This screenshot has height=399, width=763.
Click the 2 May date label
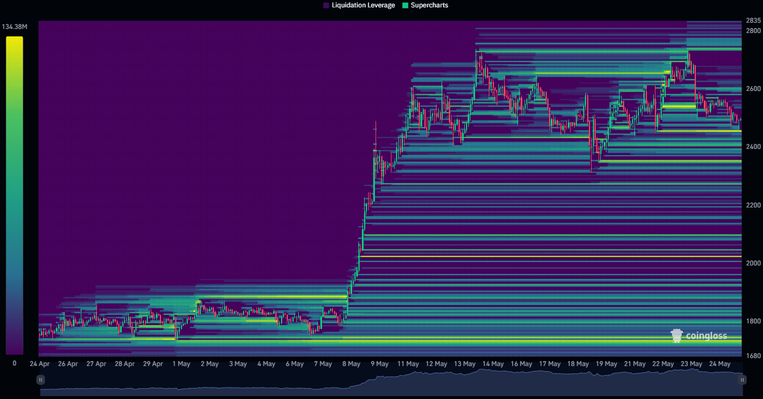(209, 364)
